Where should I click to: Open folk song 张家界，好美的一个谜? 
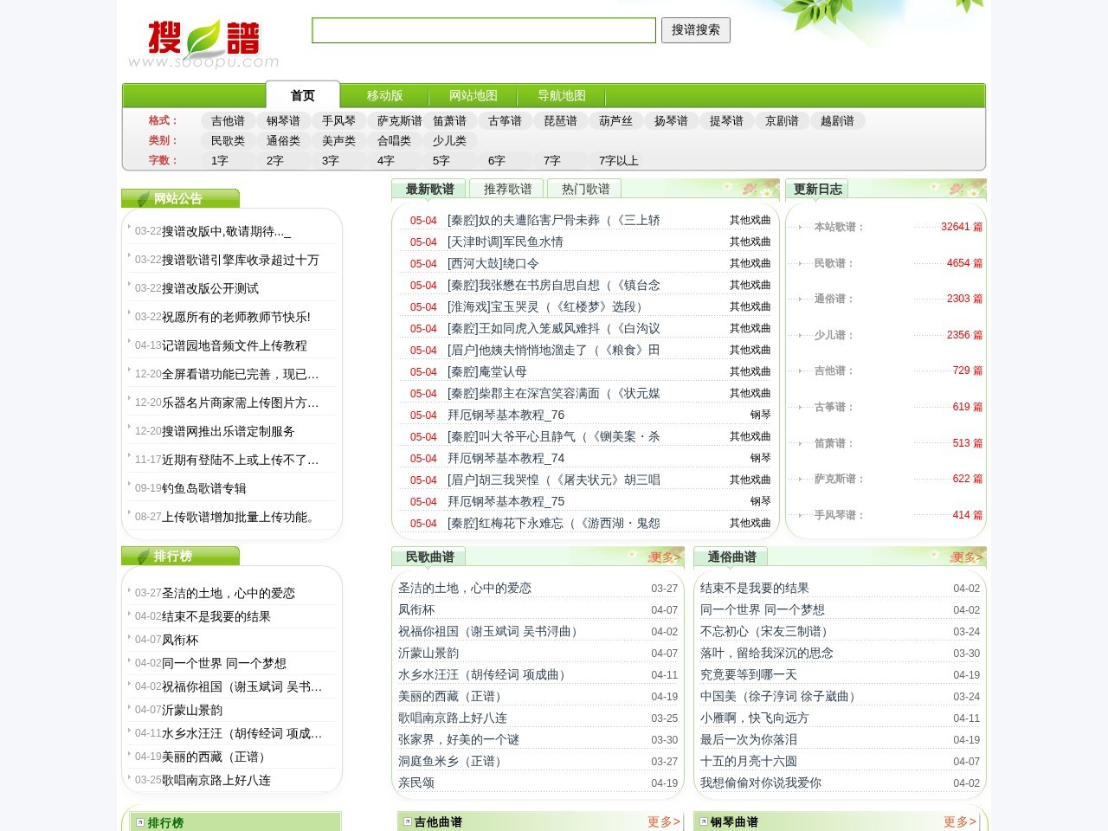[x=459, y=740]
